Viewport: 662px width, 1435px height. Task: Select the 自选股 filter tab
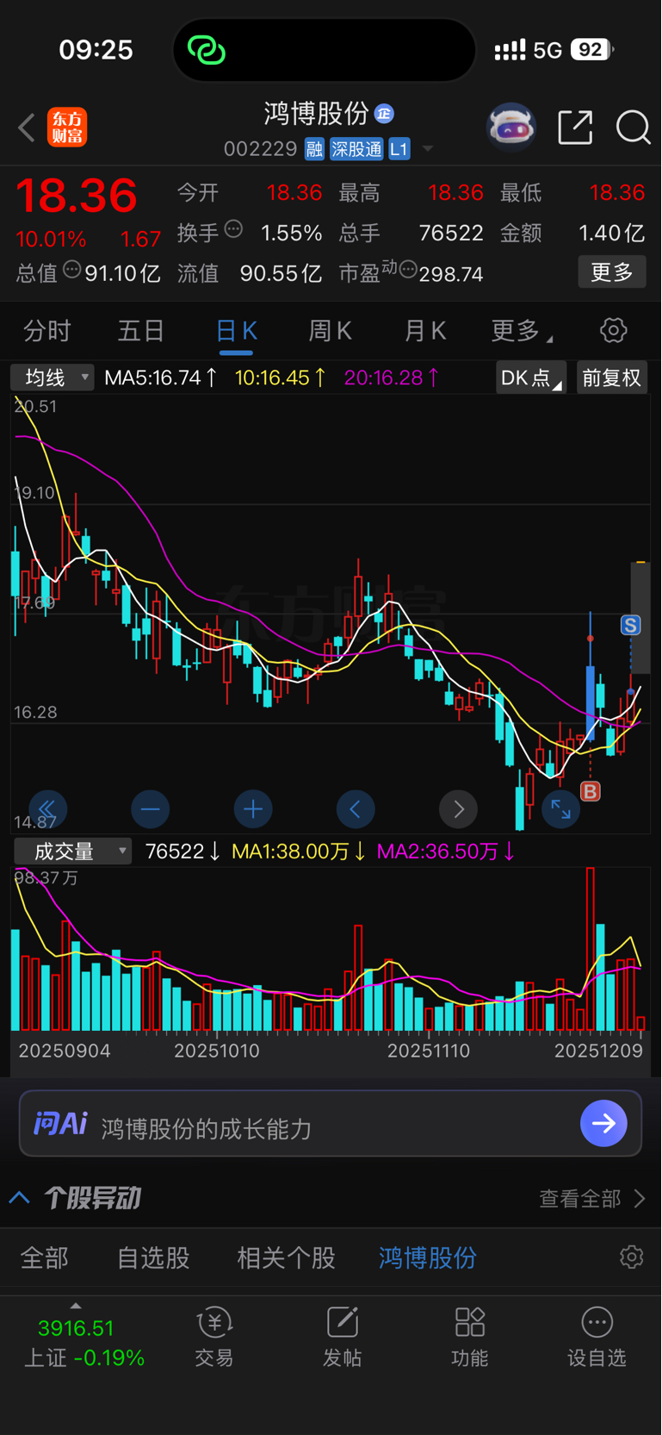tap(153, 1258)
